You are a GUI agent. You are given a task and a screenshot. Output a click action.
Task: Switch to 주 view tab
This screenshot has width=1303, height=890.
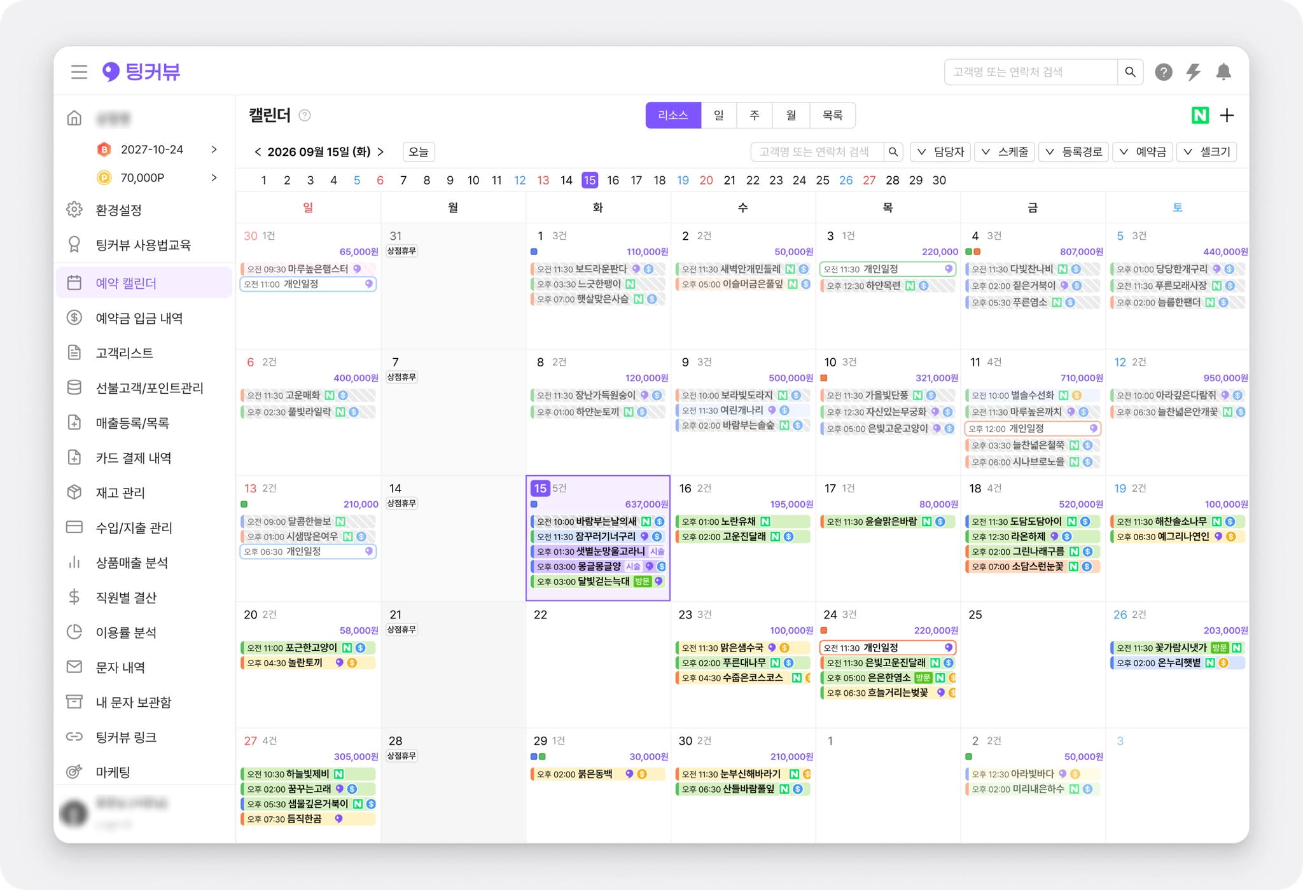click(755, 115)
